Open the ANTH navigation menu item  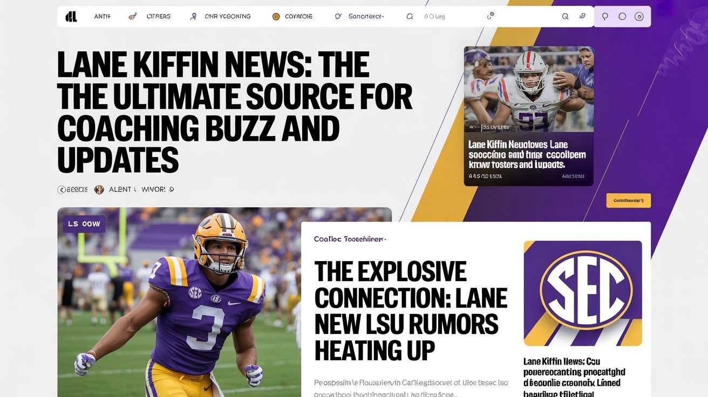[x=102, y=17]
